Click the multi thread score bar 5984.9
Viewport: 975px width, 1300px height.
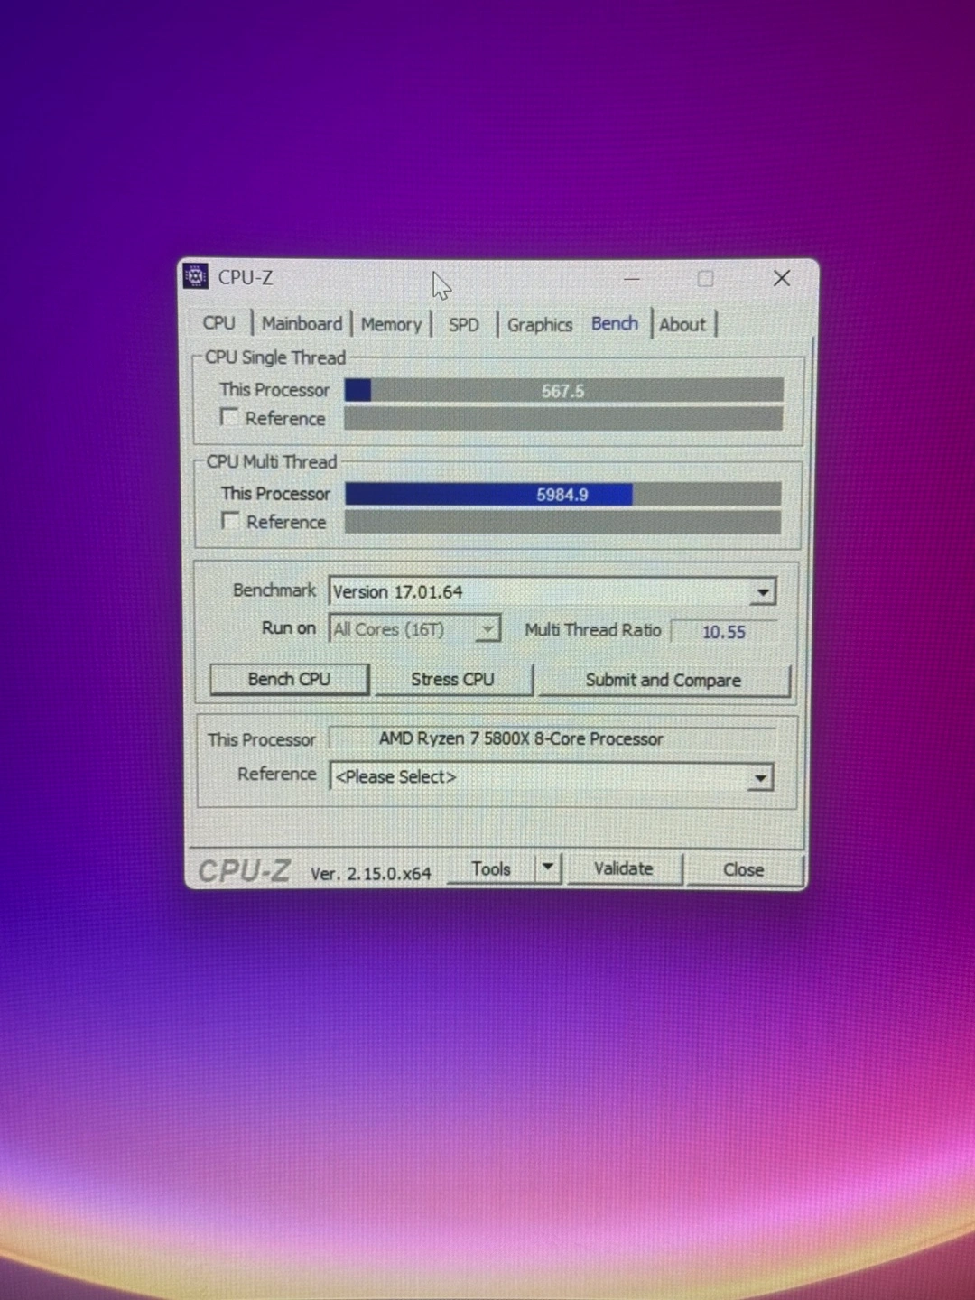tap(562, 494)
